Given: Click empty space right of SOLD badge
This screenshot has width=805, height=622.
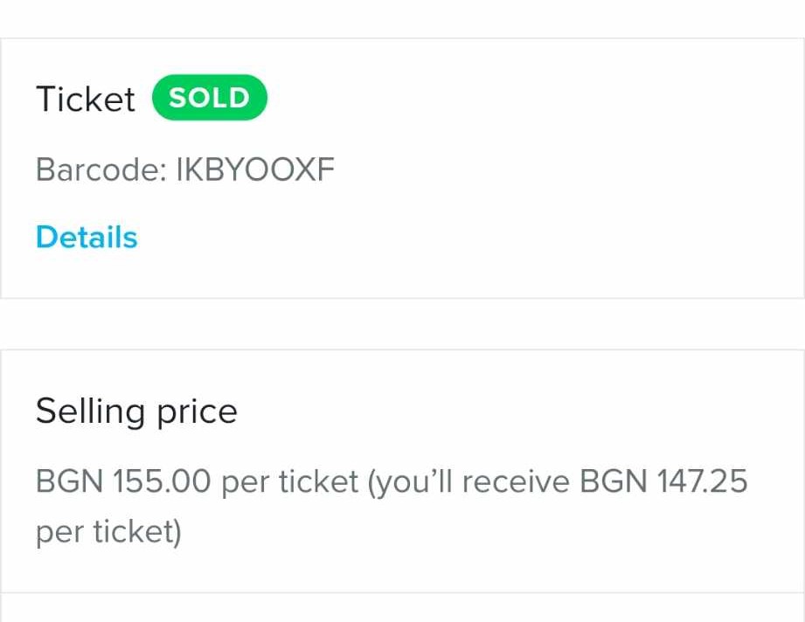Looking at the screenshot, I should click(x=524, y=98).
